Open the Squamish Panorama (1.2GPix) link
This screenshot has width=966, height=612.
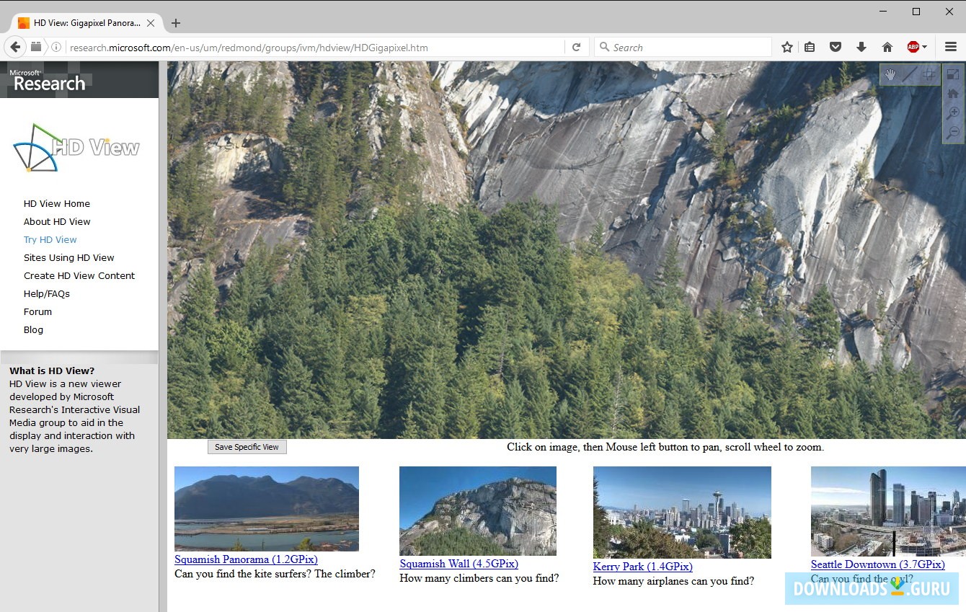coord(246,559)
